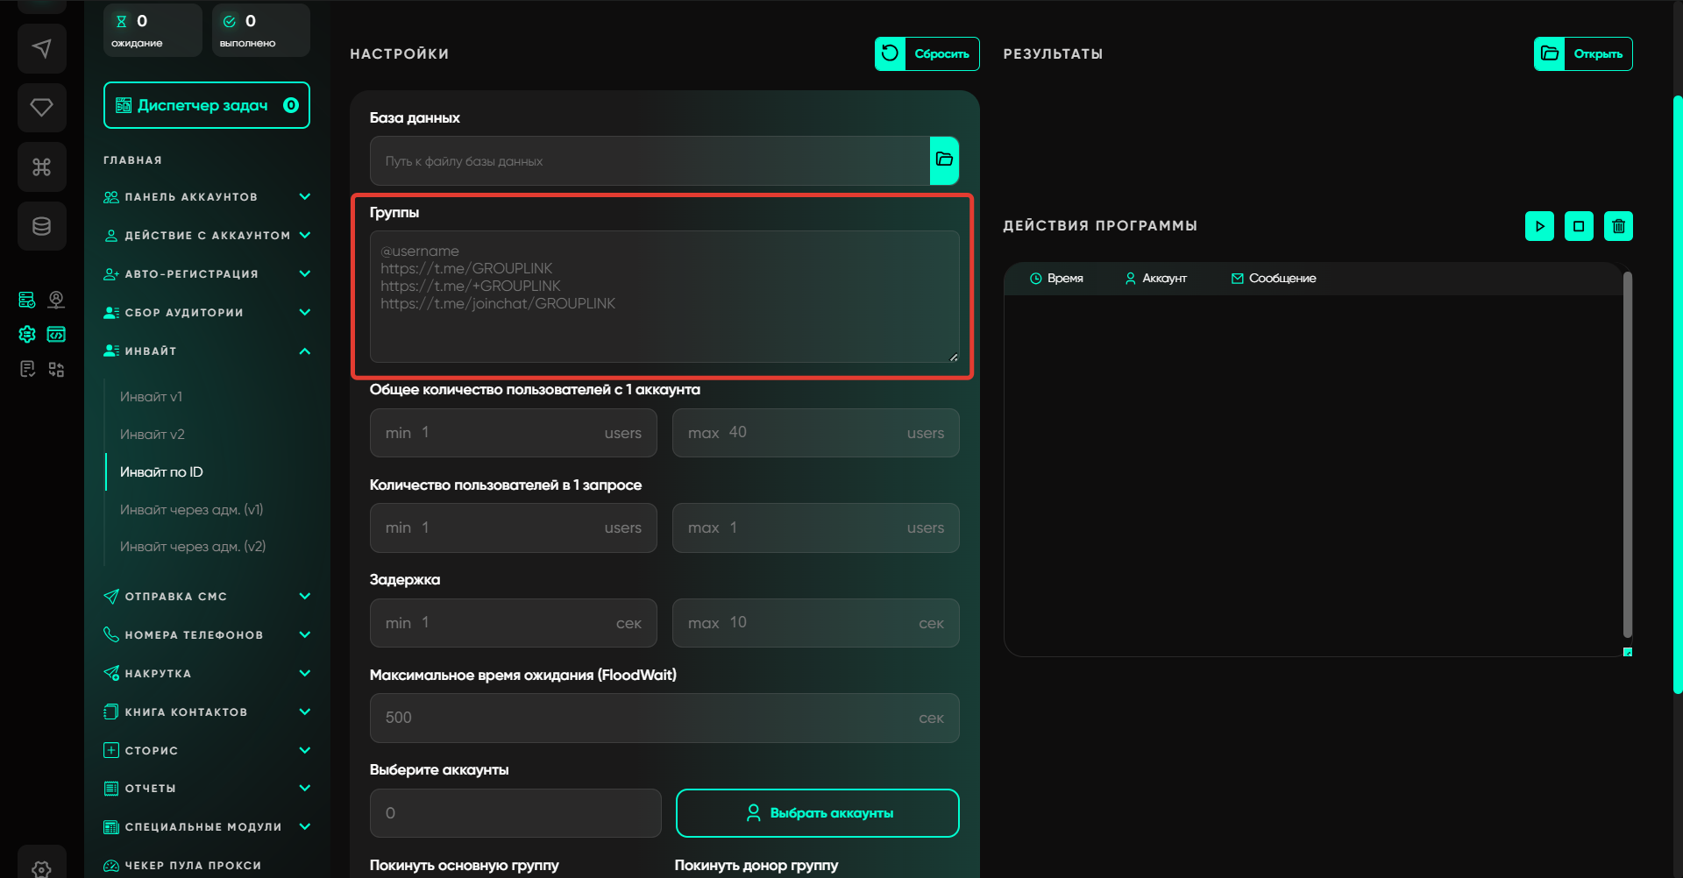Click the paper plane icon in left rail
Image resolution: width=1683 pixels, height=878 pixels.
(41, 48)
